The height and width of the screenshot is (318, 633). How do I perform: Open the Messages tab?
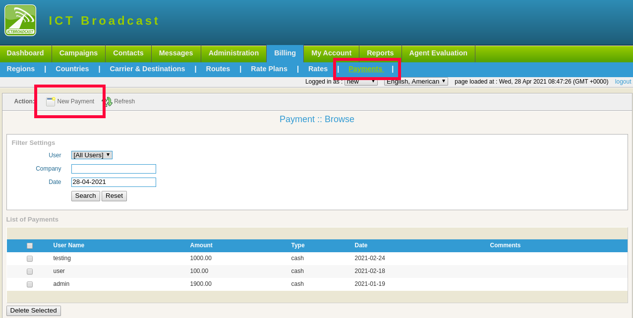(x=176, y=53)
